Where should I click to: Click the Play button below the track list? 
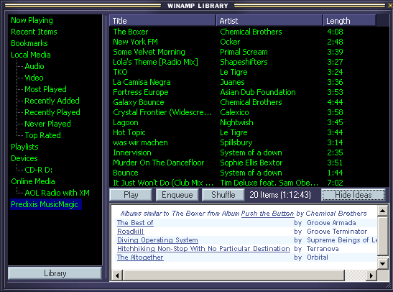pyautogui.click(x=131, y=195)
